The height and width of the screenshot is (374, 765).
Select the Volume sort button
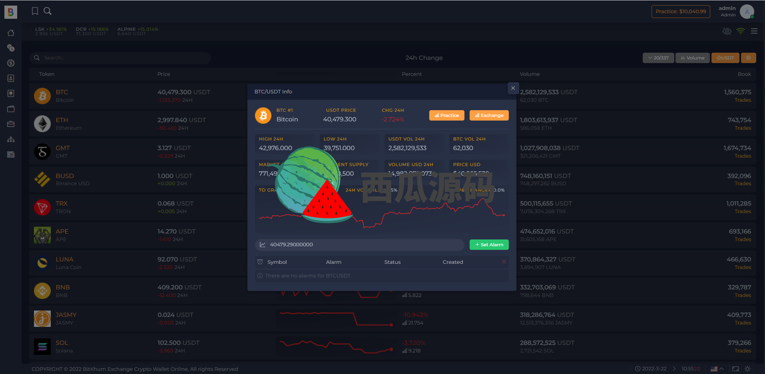coord(693,58)
